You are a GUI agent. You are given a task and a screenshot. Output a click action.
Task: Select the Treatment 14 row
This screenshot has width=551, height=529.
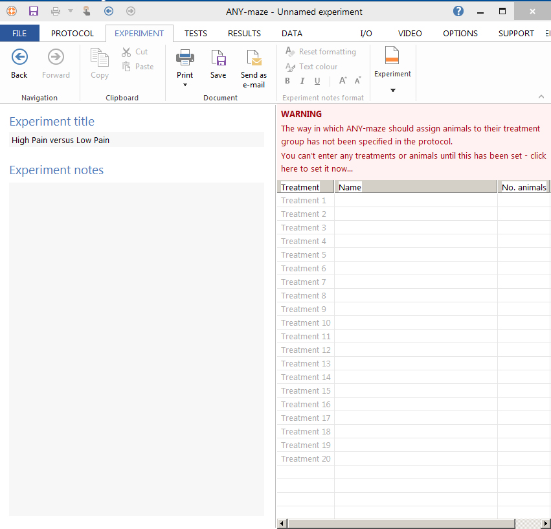[414, 377]
